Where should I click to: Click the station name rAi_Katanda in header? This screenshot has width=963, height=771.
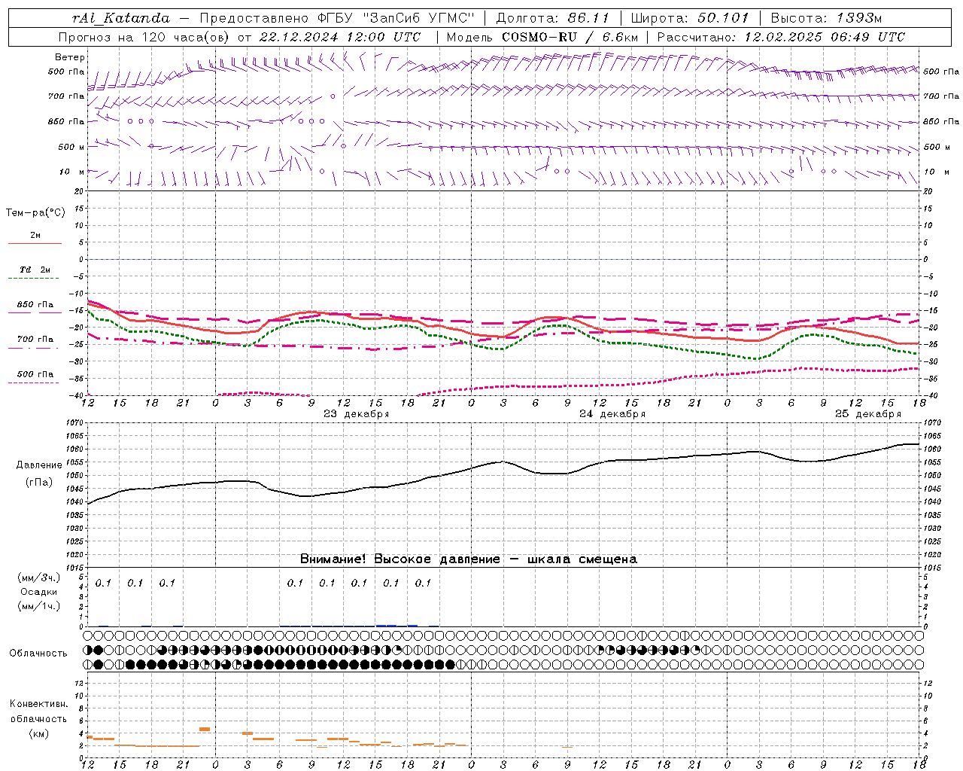point(121,18)
